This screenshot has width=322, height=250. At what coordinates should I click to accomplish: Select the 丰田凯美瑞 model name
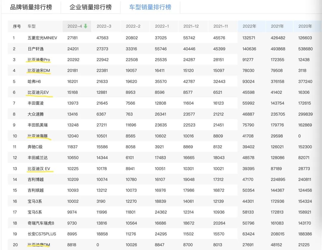coord(38,125)
